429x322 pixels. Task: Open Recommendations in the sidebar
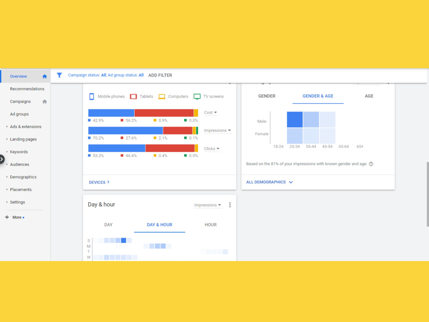27,89
